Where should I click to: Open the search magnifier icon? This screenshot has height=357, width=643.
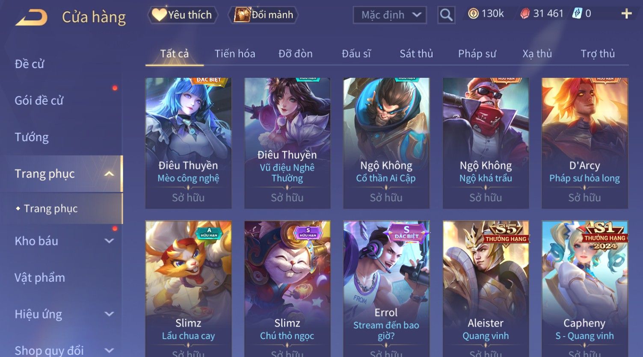click(446, 15)
